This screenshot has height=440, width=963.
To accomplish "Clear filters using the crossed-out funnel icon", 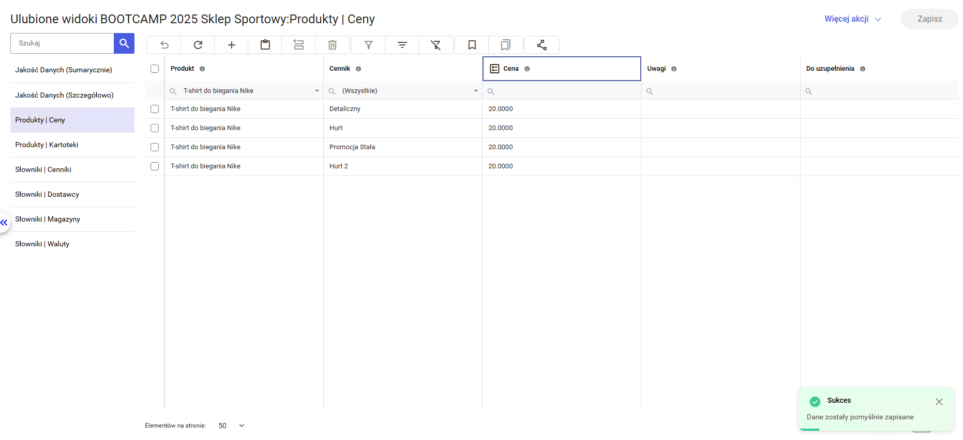I will pyautogui.click(x=435, y=45).
